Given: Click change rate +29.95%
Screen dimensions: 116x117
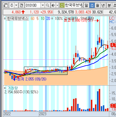Looking at the screenshot, I should point(46,12).
